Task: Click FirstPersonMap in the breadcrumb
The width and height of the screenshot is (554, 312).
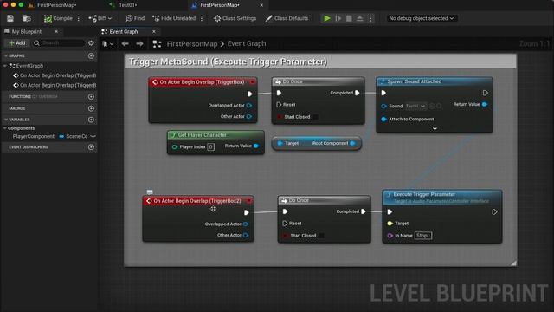Action: 192,44
